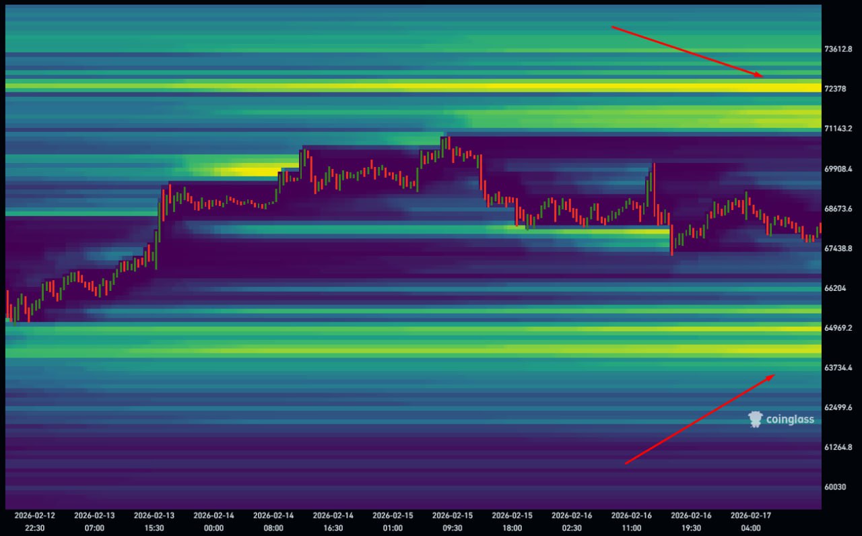Click the upper red arrow's tip
This screenshot has height=536, width=862.
pos(763,76)
